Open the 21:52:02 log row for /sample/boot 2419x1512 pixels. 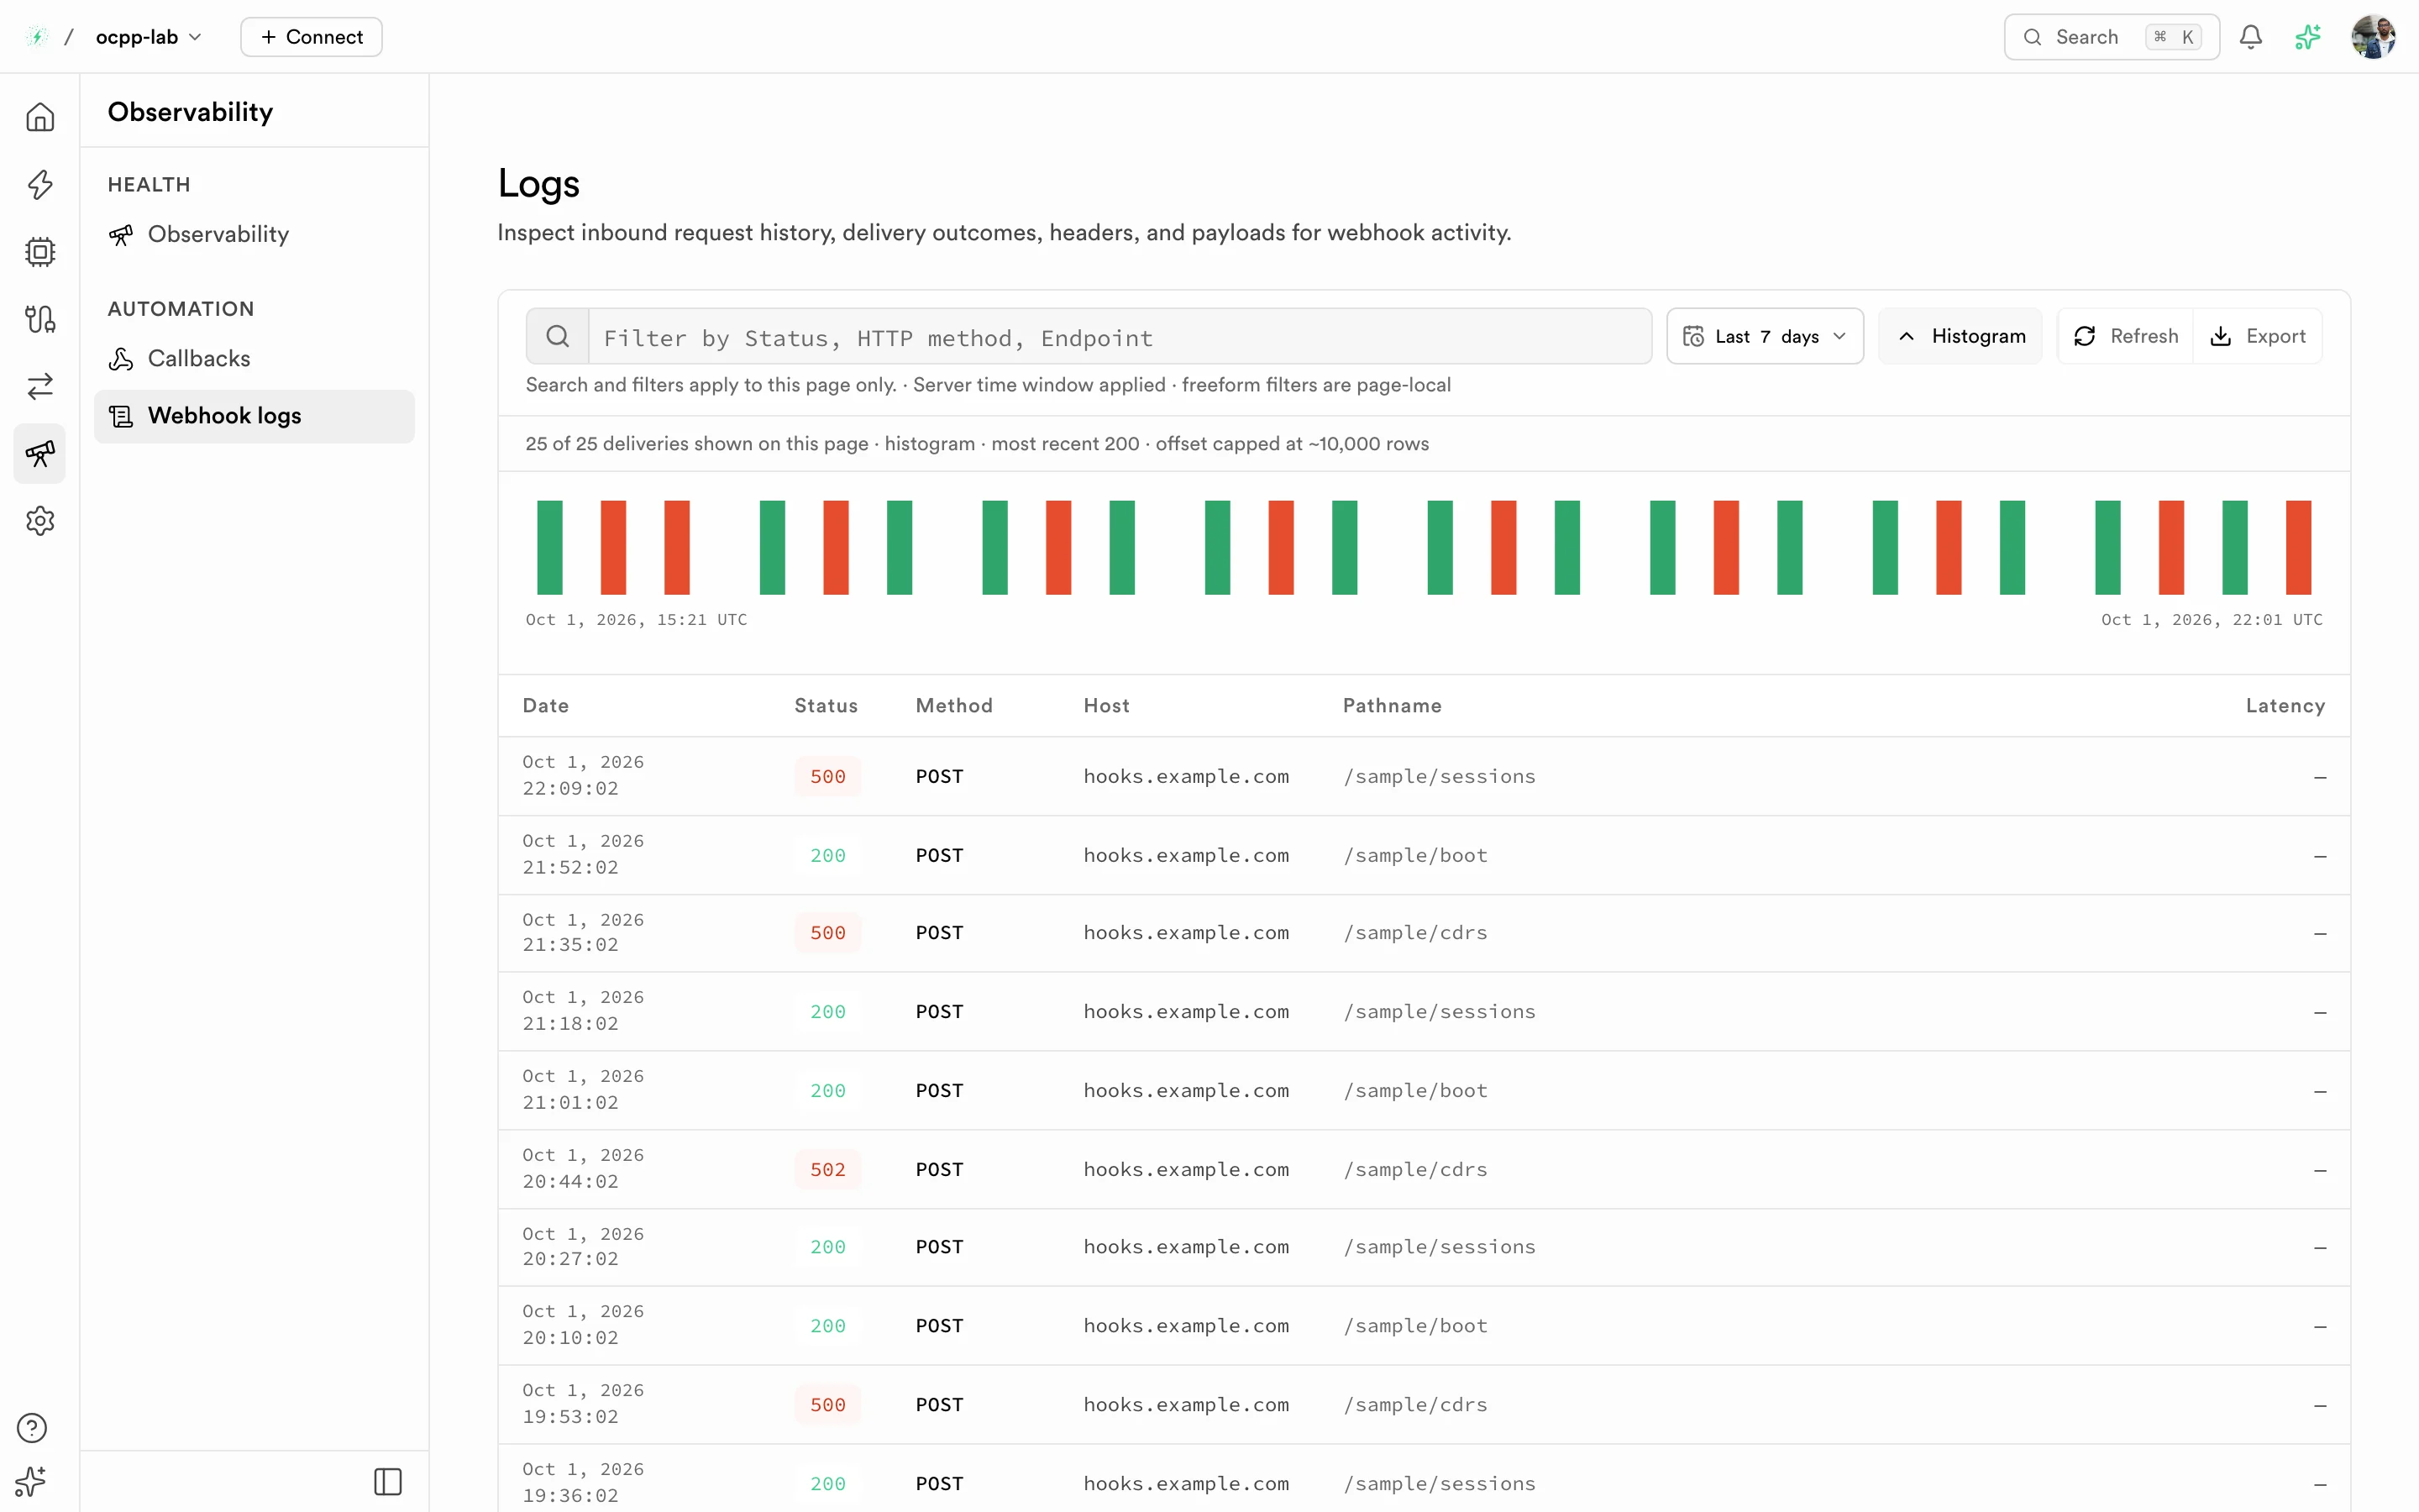[x=1424, y=855]
